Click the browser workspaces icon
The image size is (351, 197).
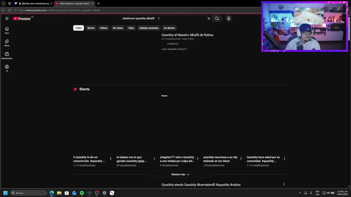pos(10,4)
